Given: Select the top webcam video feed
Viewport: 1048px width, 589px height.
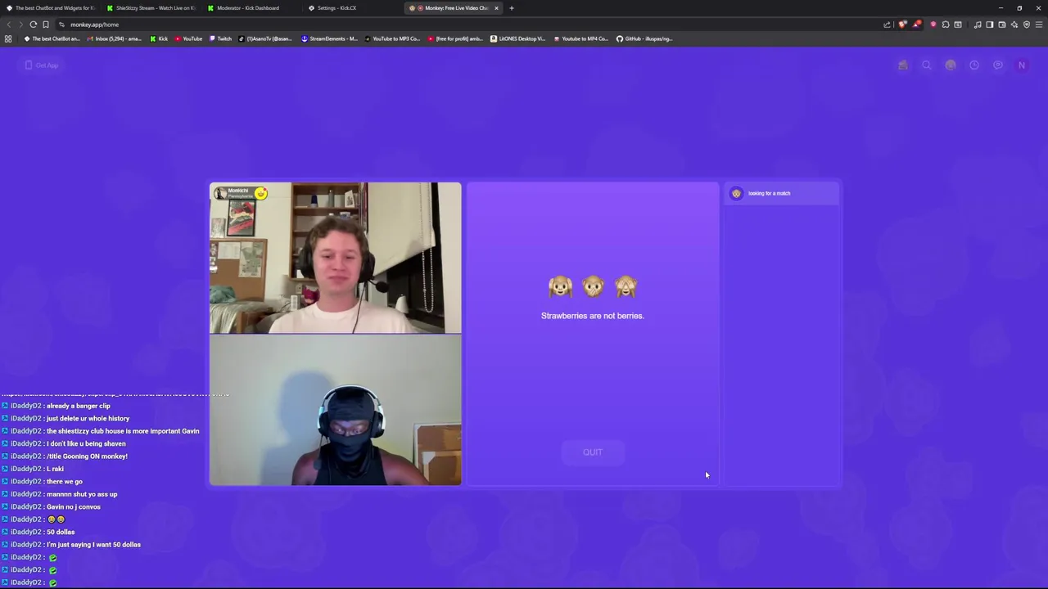Looking at the screenshot, I should (x=336, y=258).
